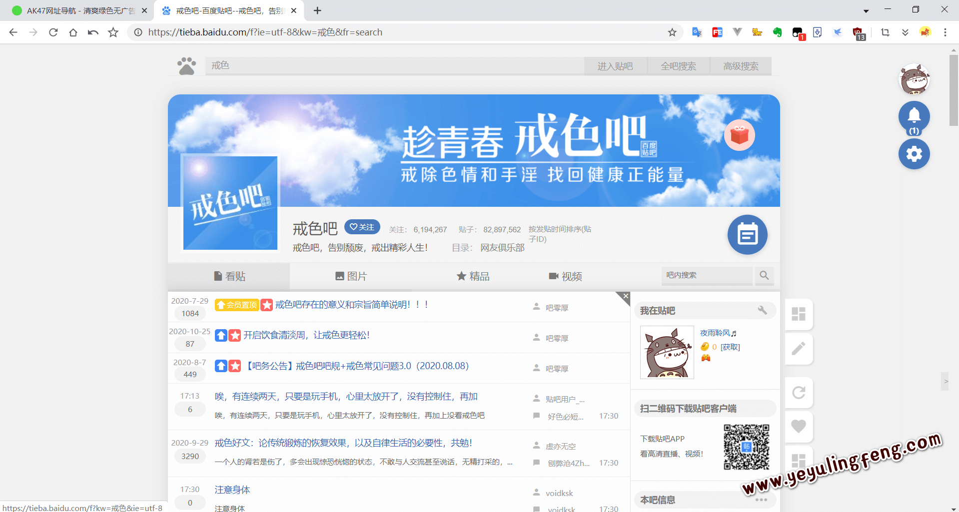Expand the collapsed side panel arrow at right edge
Image resolution: width=959 pixels, height=512 pixels.
[945, 381]
